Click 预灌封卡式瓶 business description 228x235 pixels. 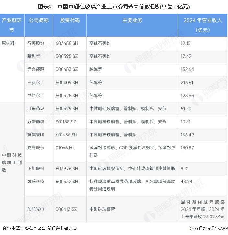point(132,151)
